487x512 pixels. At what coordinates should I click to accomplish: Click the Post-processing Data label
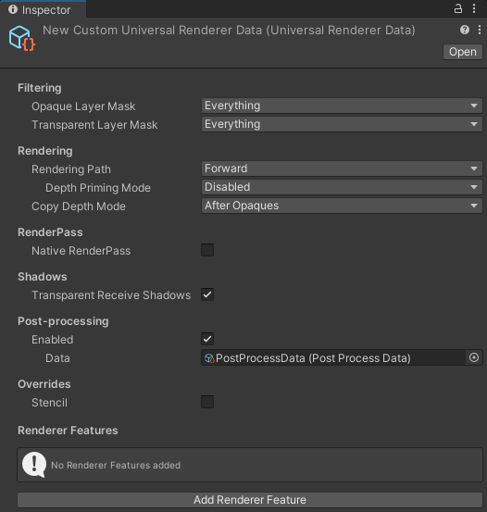point(57,358)
